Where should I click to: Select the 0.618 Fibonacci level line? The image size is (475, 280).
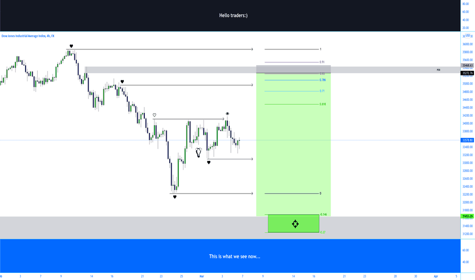(x=292, y=104)
